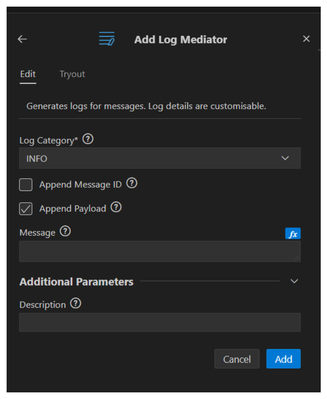The width and height of the screenshot is (327, 399).
Task: Open the fx expression editor for Message
Action: point(293,234)
